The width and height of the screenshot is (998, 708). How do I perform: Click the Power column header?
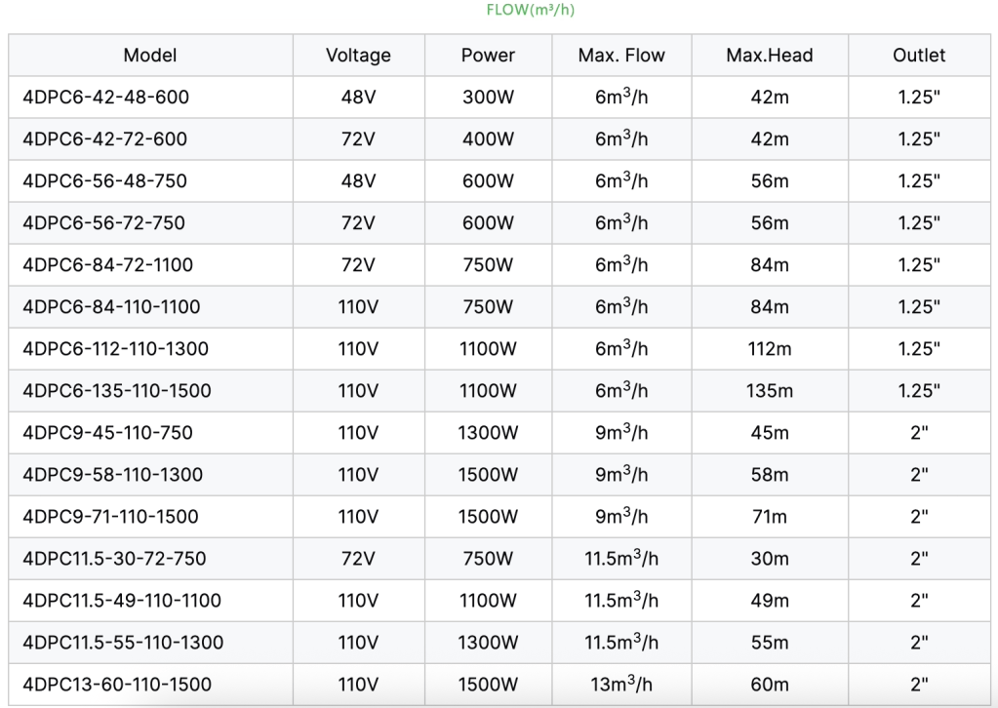pyautogui.click(x=488, y=56)
